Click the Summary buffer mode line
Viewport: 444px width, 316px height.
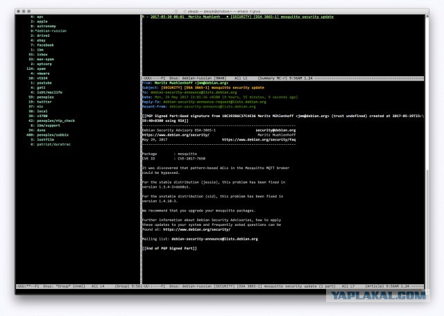[x=282, y=78]
